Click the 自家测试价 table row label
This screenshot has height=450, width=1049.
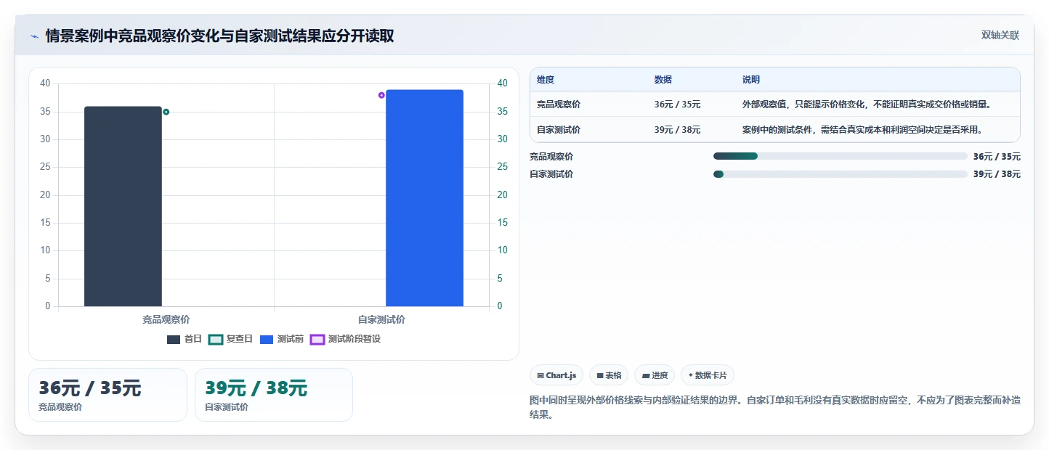click(x=559, y=130)
